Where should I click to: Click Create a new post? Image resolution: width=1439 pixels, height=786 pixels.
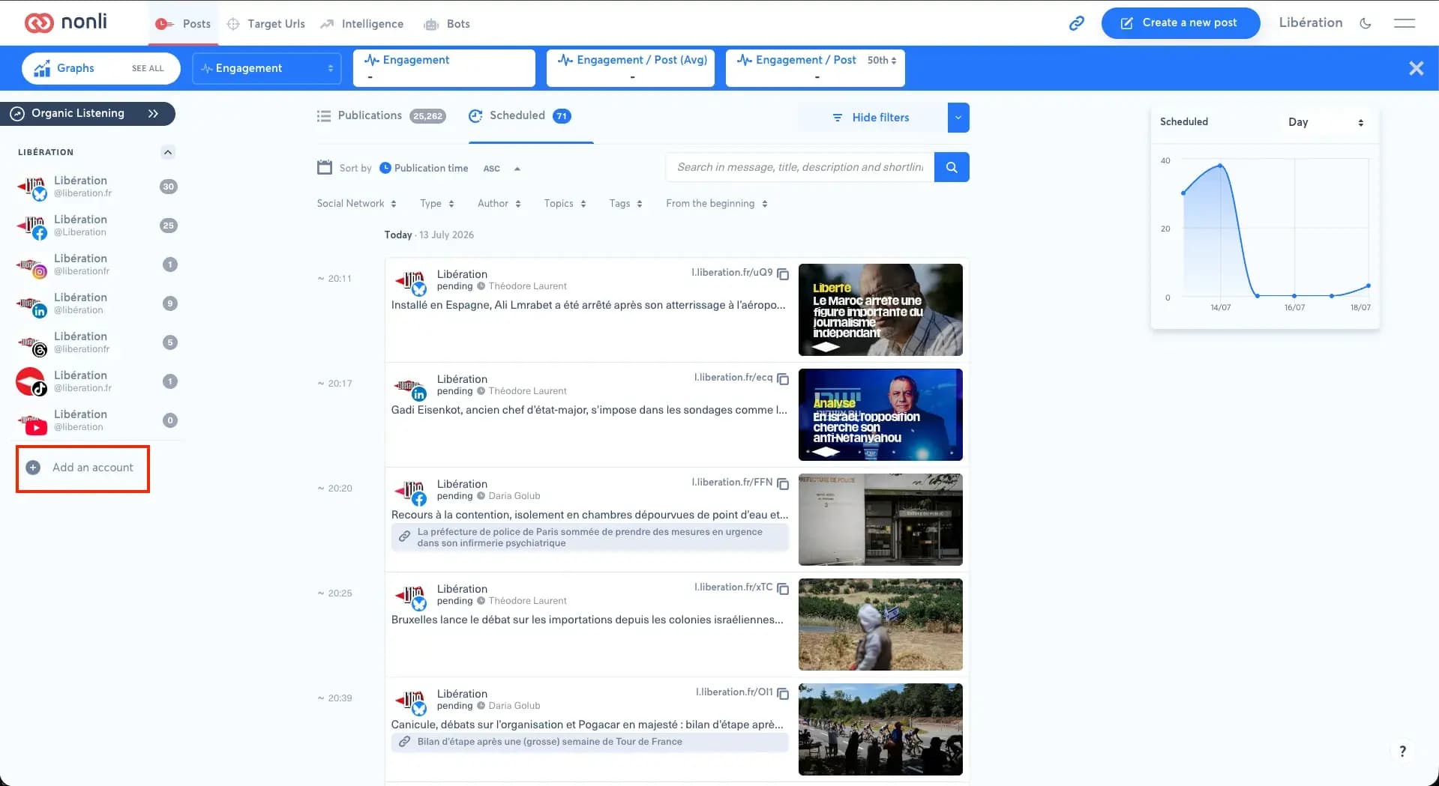[1180, 23]
